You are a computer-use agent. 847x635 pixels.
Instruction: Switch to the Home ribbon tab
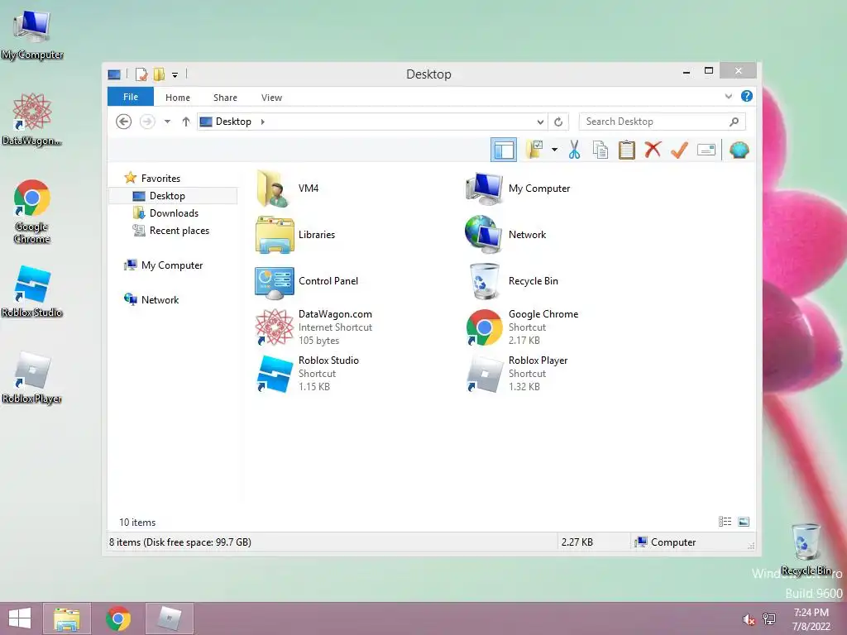178,98
